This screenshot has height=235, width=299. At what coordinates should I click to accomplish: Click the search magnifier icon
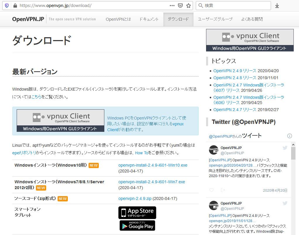pos(201,6)
